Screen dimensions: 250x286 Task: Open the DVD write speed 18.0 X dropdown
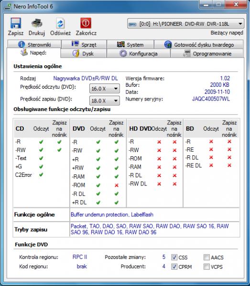[105, 101]
